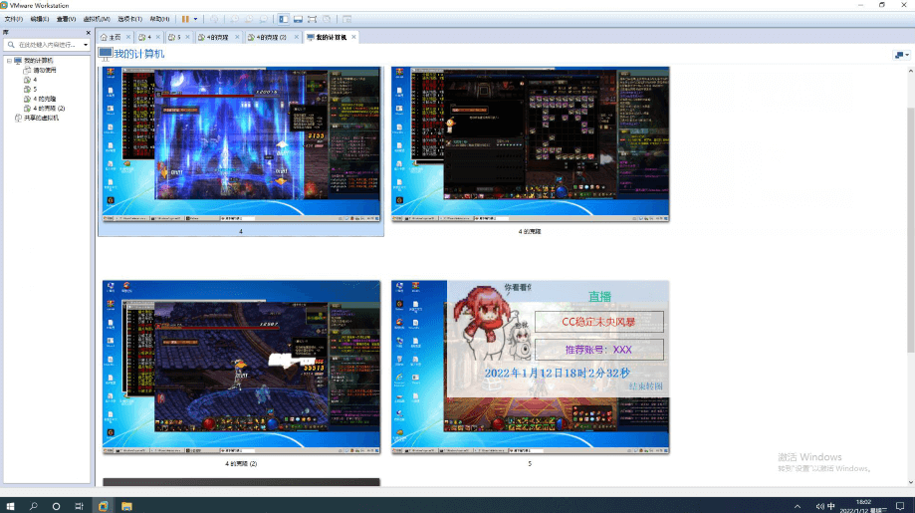Image resolution: width=915 pixels, height=513 pixels.
Task: Select 我的计算机 in the library tree
Action: click(38, 61)
